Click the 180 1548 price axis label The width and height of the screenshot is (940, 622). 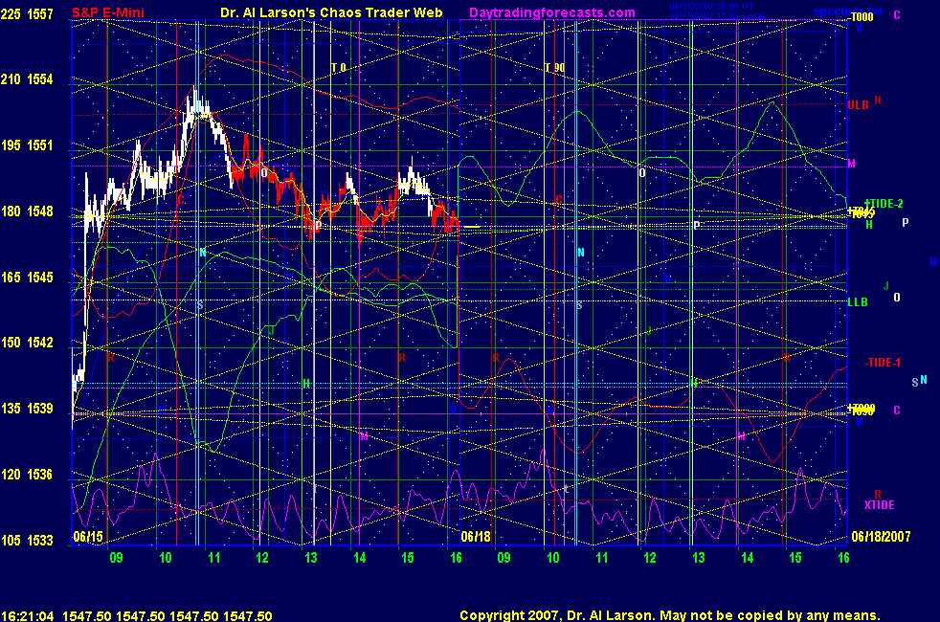point(27,211)
